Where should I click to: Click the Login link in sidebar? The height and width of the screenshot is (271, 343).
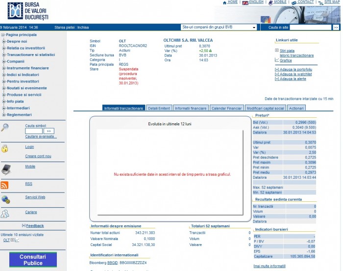(29, 147)
